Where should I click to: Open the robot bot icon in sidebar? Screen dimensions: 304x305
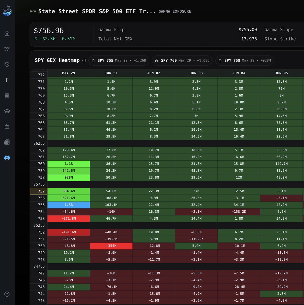[x=7, y=126]
